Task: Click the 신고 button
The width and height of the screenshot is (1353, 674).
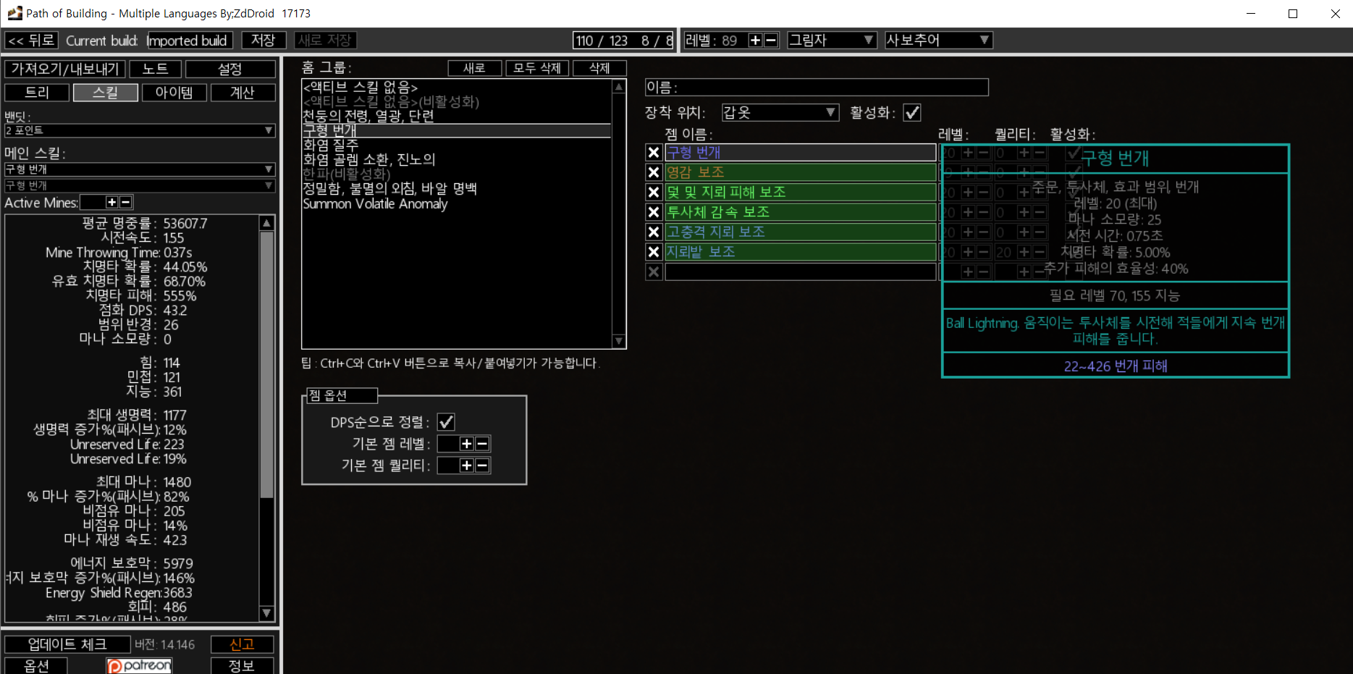Action: tap(242, 644)
